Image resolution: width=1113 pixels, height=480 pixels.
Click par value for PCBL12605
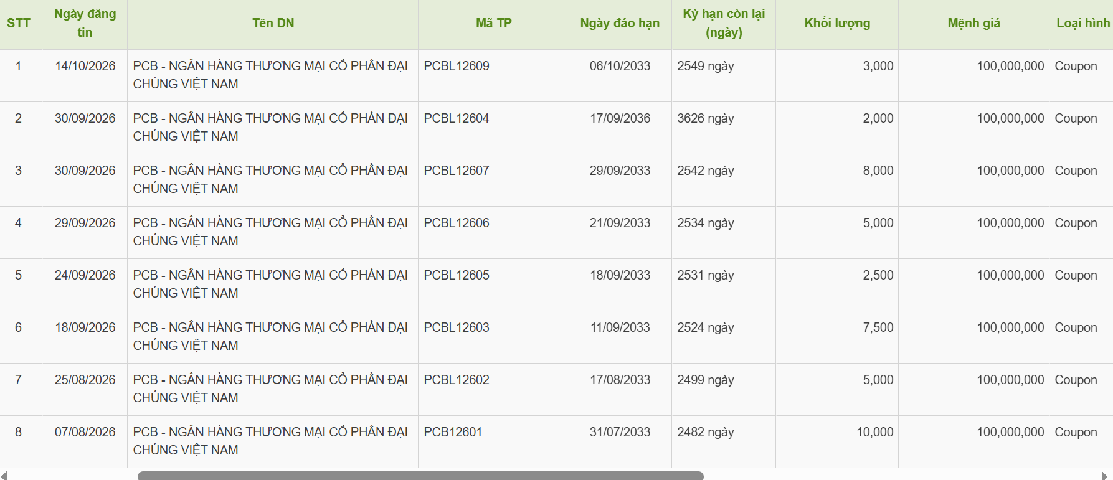tap(1010, 275)
